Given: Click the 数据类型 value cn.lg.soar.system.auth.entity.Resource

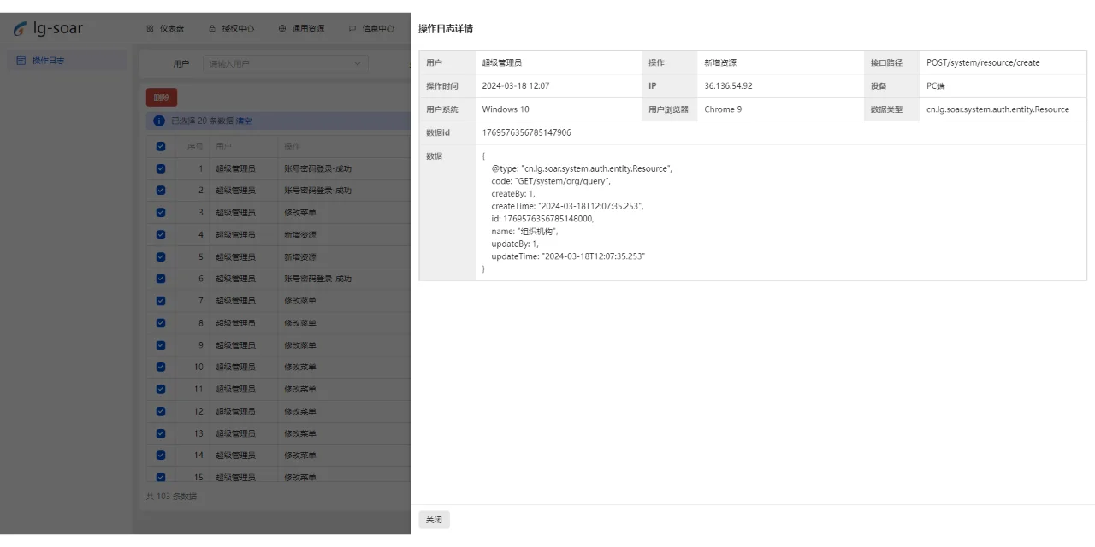Looking at the screenshot, I should click(x=997, y=109).
